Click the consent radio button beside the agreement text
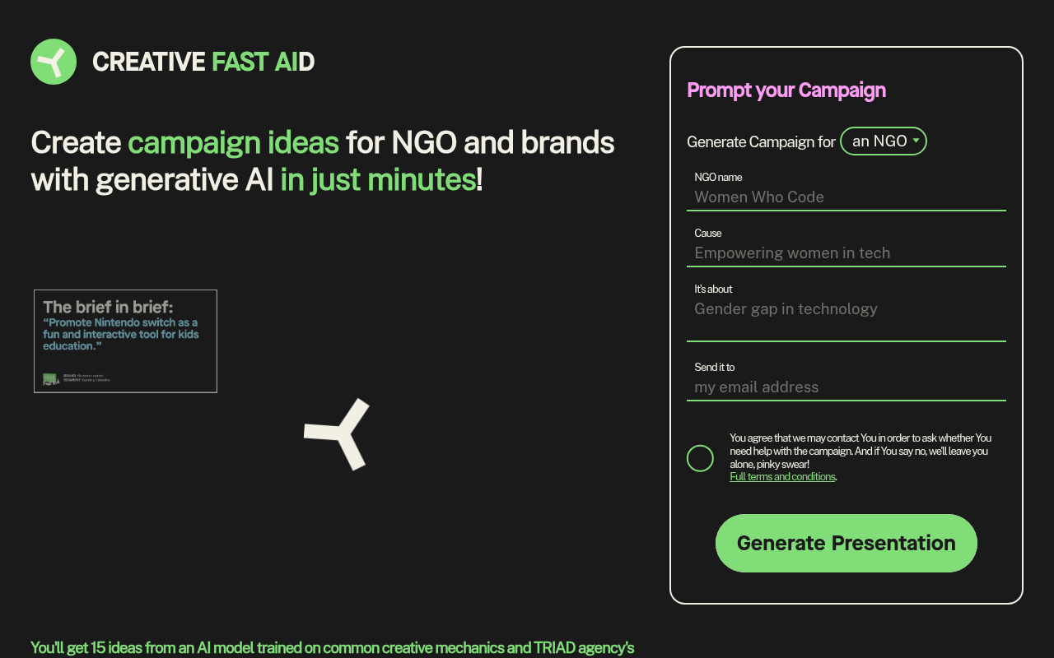This screenshot has height=658, width=1054. pos(700,458)
